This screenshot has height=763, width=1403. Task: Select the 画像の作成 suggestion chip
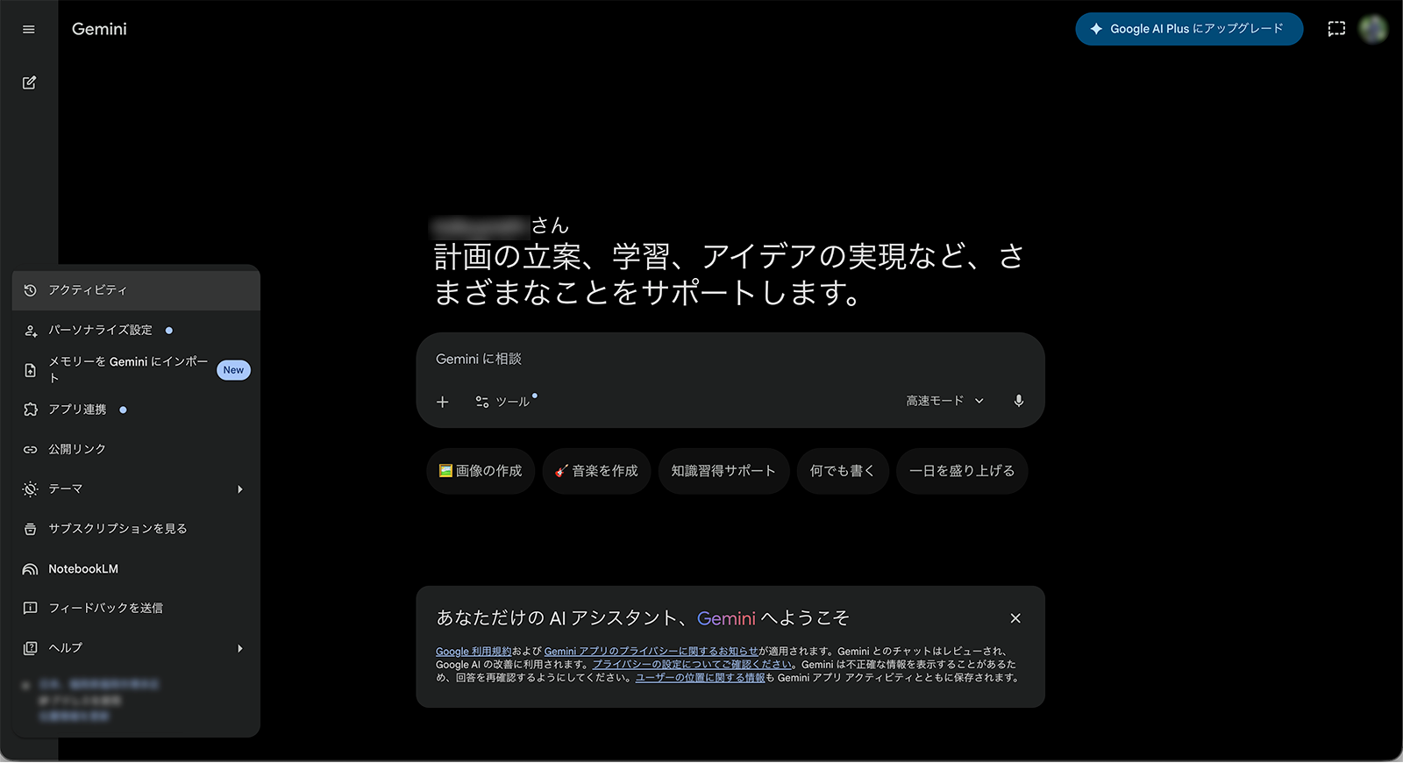481,471
